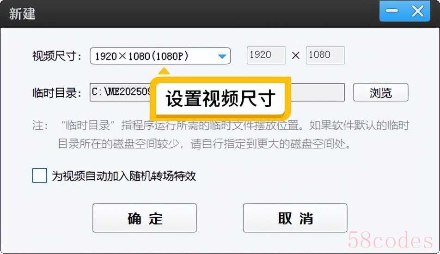
Task: Close the 新建 dialog with X
Action: pyautogui.click(x=417, y=11)
